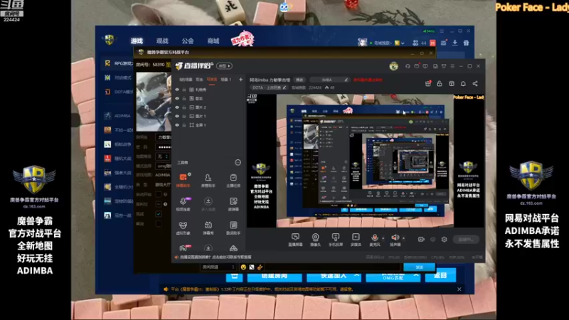Open the 视频连麦 microphone tool

(x=183, y=204)
